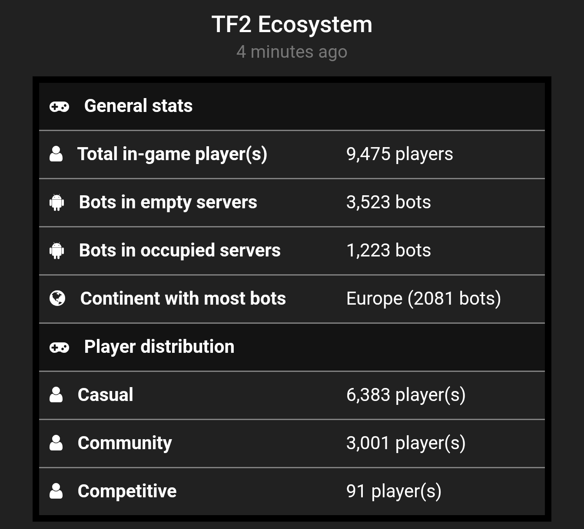584x529 pixels.
Task: Click the person icon next to Casual
Action: pos(56,395)
